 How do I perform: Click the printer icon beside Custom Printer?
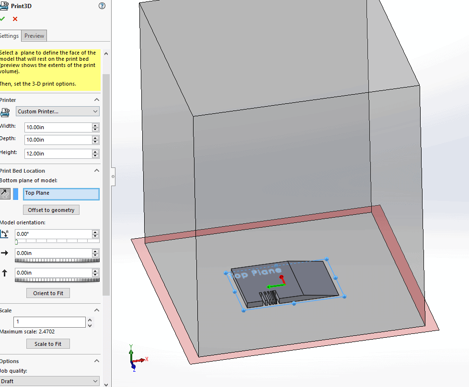click(5, 112)
